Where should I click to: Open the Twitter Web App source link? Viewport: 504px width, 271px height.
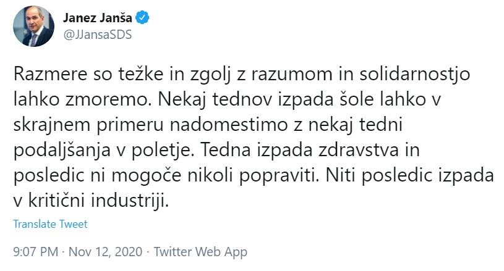pyautogui.click(x=200, y=252)
